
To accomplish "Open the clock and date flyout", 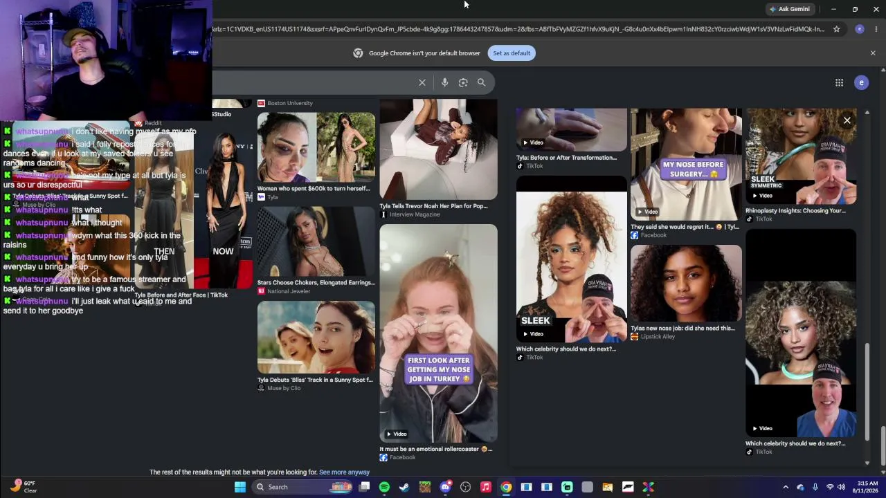I will tap(868, 487).
